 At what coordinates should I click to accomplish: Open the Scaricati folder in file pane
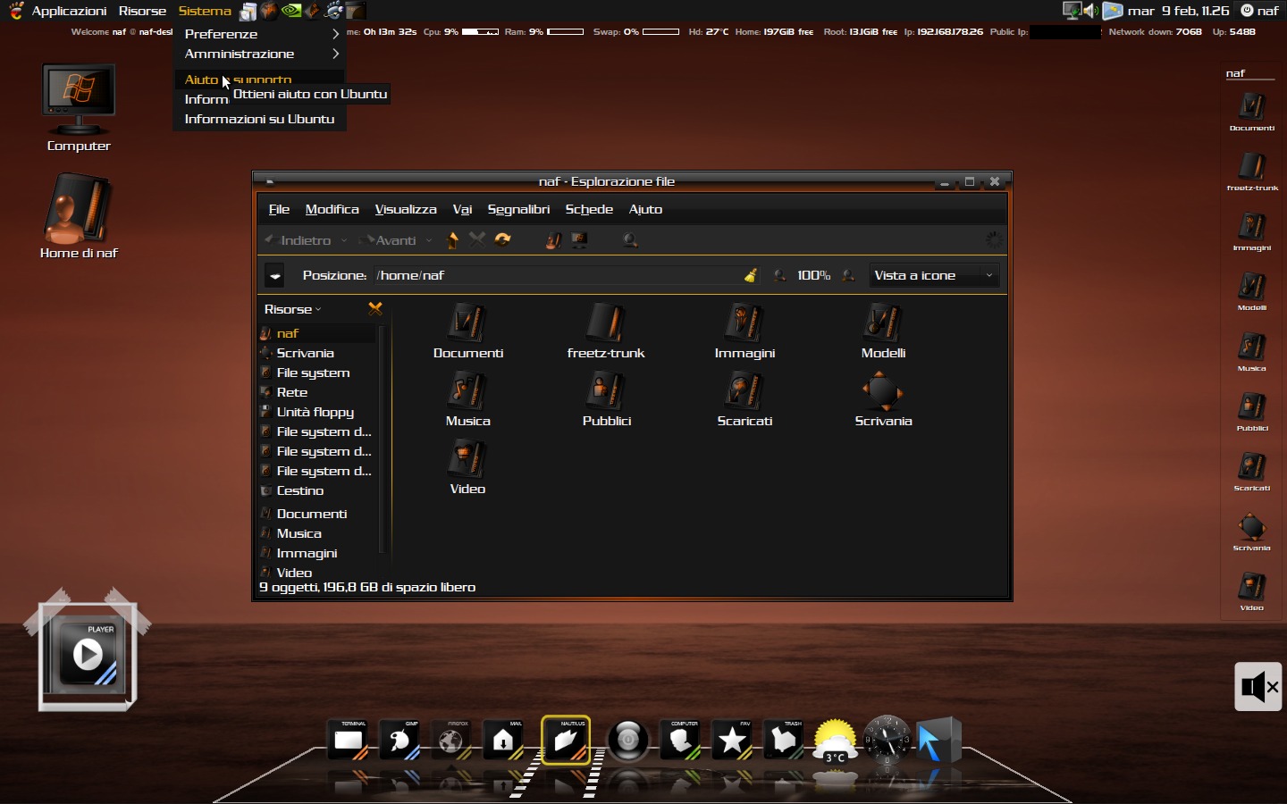pos(744,399)
